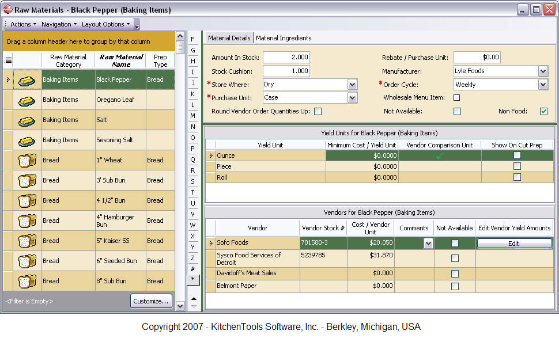Click the column chooser icon in grid header
This screenshot has width=559, height=342.
(x=8, y=60)
